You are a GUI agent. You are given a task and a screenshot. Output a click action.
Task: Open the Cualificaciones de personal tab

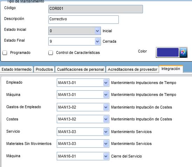[x=80, y=69]
